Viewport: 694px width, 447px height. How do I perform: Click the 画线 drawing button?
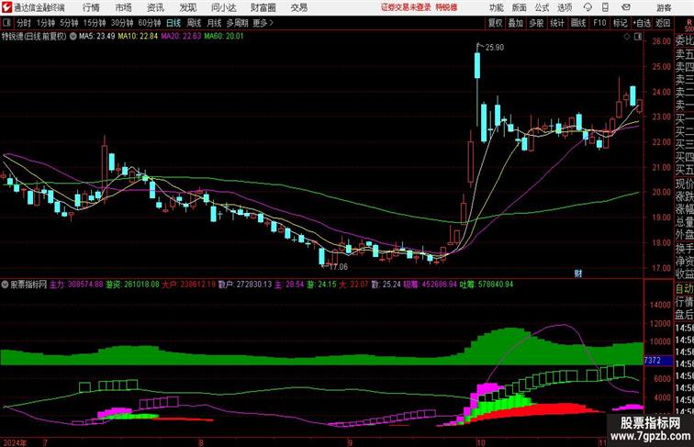[578, 23]
